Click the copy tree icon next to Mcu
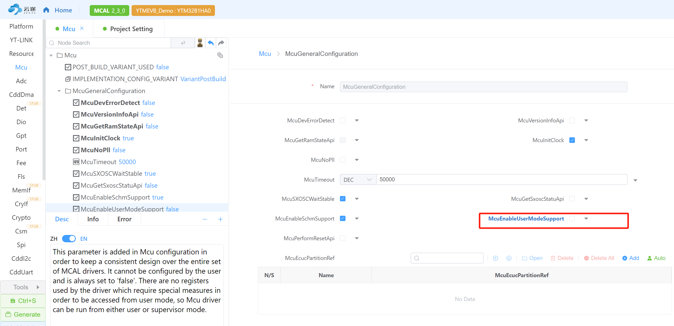 (x=220, y=55)
